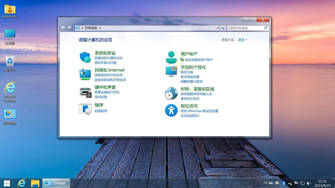Expand the address bar history dropdown arrow
Screen dimensions: 335x188
(x=218, y=28)
